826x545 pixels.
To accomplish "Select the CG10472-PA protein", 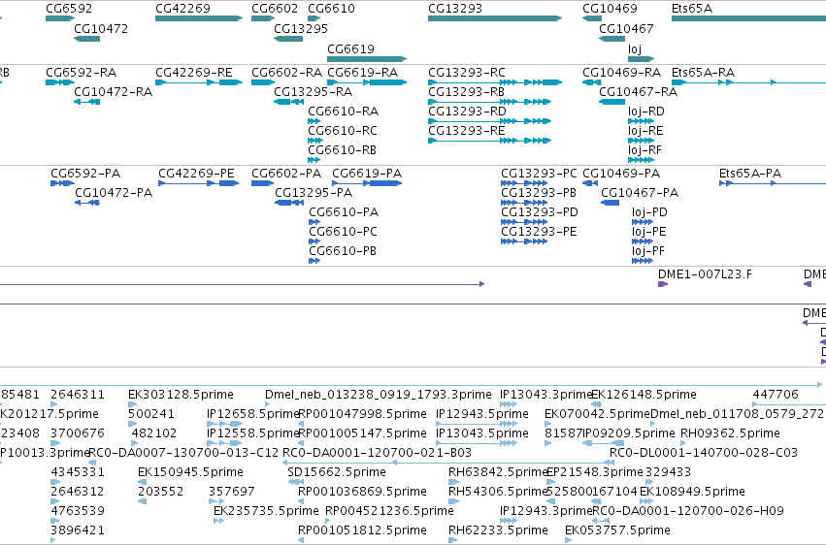I will pos(87,203).
